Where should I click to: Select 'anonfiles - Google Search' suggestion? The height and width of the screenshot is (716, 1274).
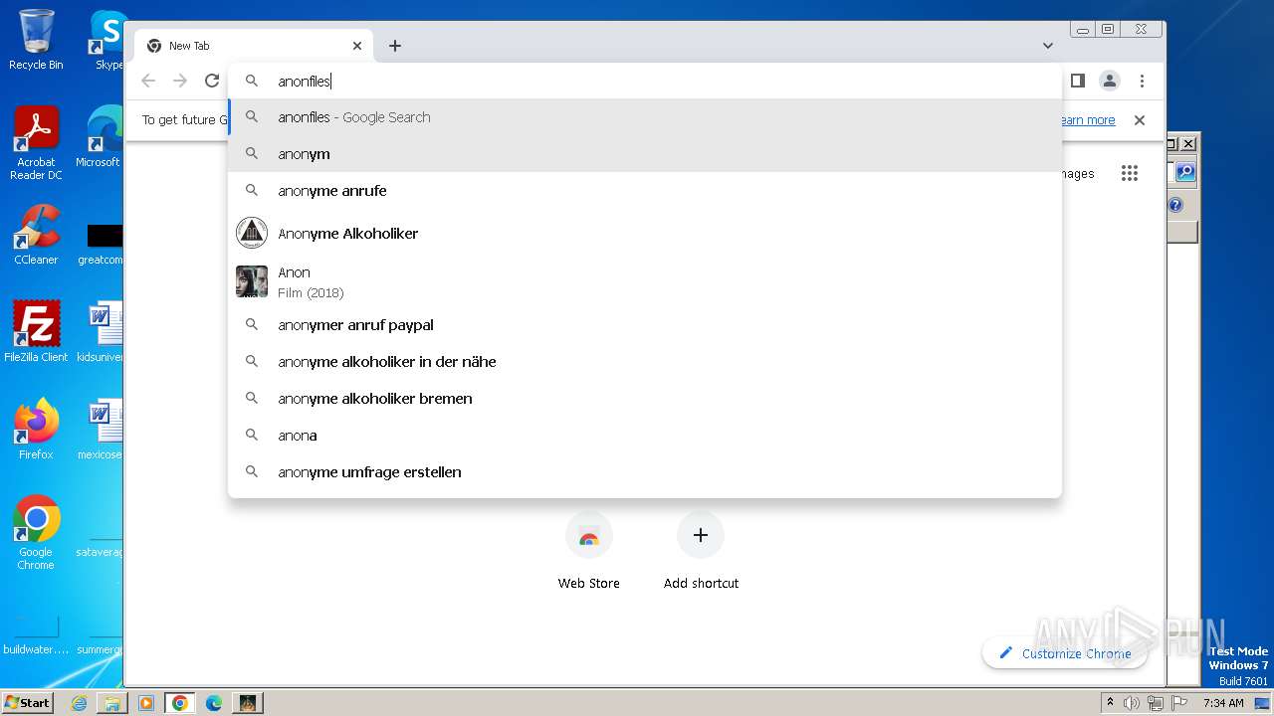(x=645, y=117)
